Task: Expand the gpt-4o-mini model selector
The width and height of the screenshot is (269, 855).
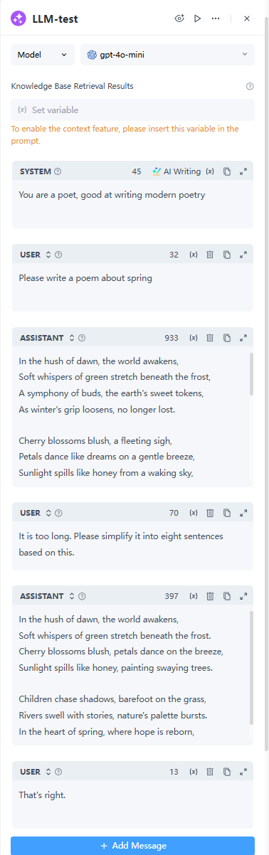Action: tap(167, 55)
